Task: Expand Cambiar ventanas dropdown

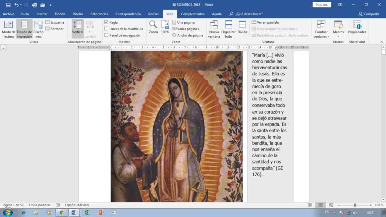Action: point(321,29)
